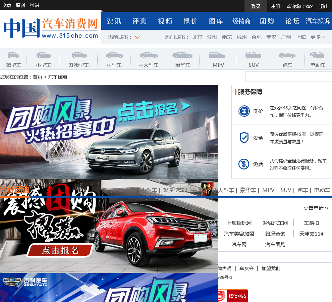Open the 汽车网 friend link
This screenshot has height=302, width=332.
coord(239,245)
